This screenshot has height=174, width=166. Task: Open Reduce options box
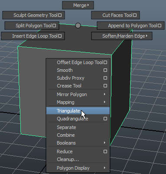coord(105,151)
